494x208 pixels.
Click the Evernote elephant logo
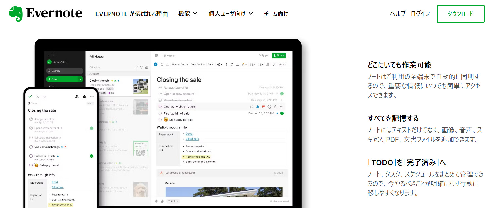pyautogui.click(x=16, y=14)
